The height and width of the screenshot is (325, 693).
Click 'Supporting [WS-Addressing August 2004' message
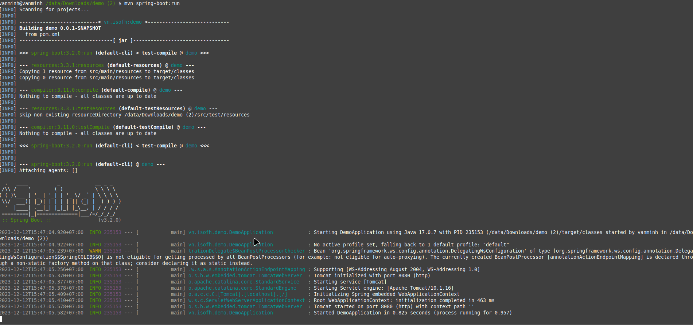click(x=397, y=269)
